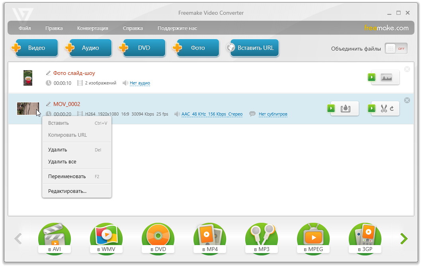This screenshot has height=267, width=422.
Task: Open the Конвертация menu
Action: [93, 28]
